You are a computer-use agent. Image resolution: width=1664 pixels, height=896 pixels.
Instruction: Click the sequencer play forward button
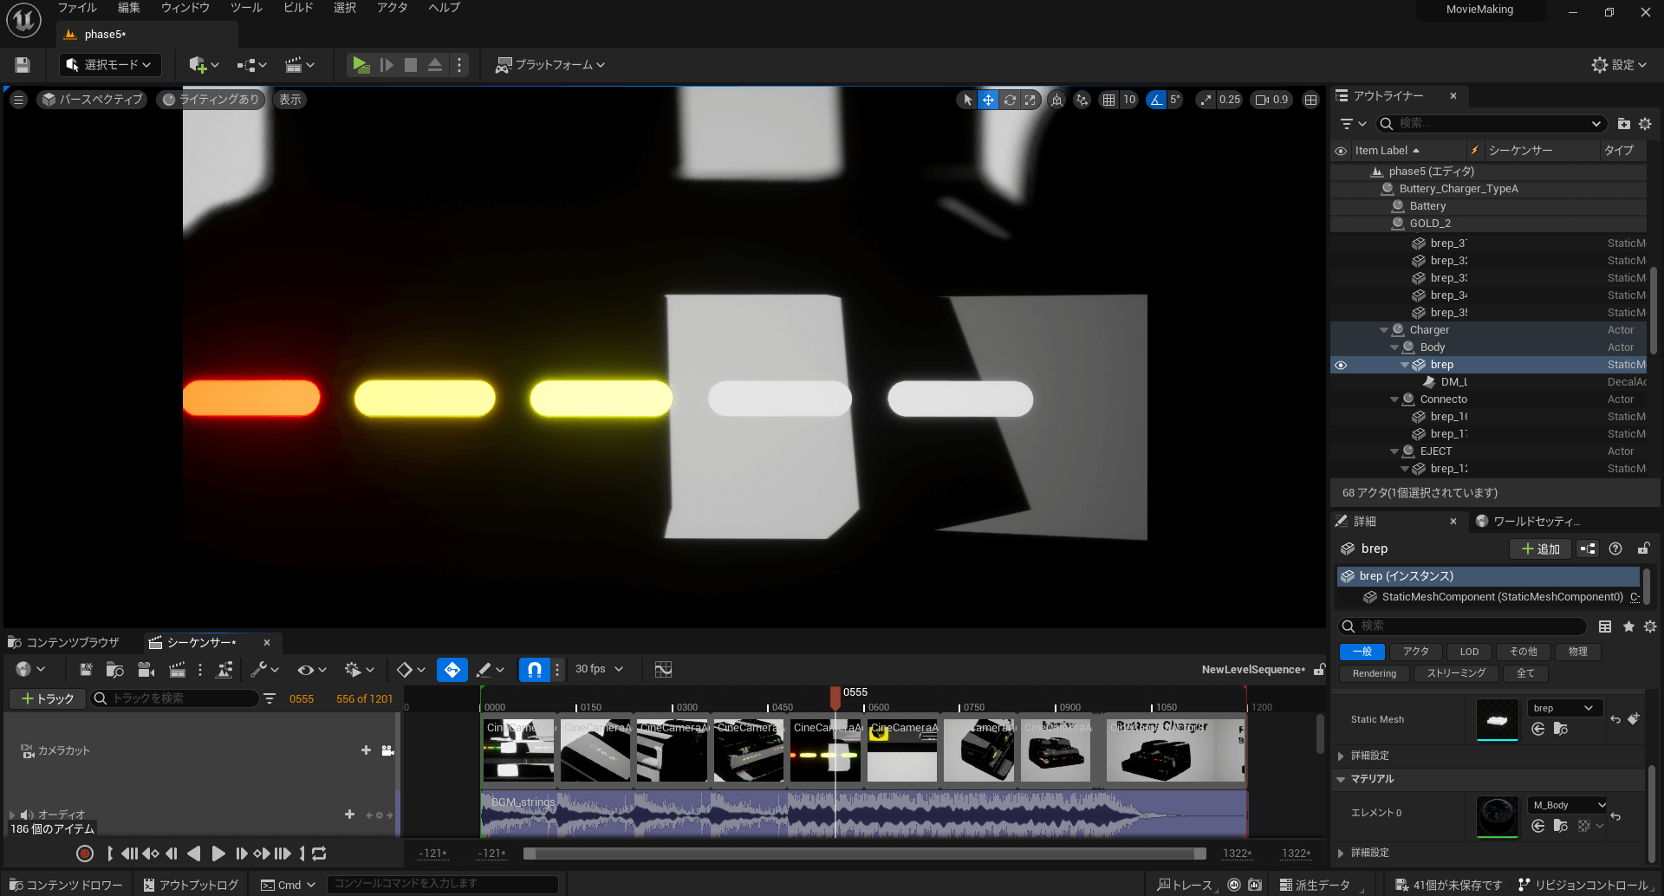coord(218,854)
